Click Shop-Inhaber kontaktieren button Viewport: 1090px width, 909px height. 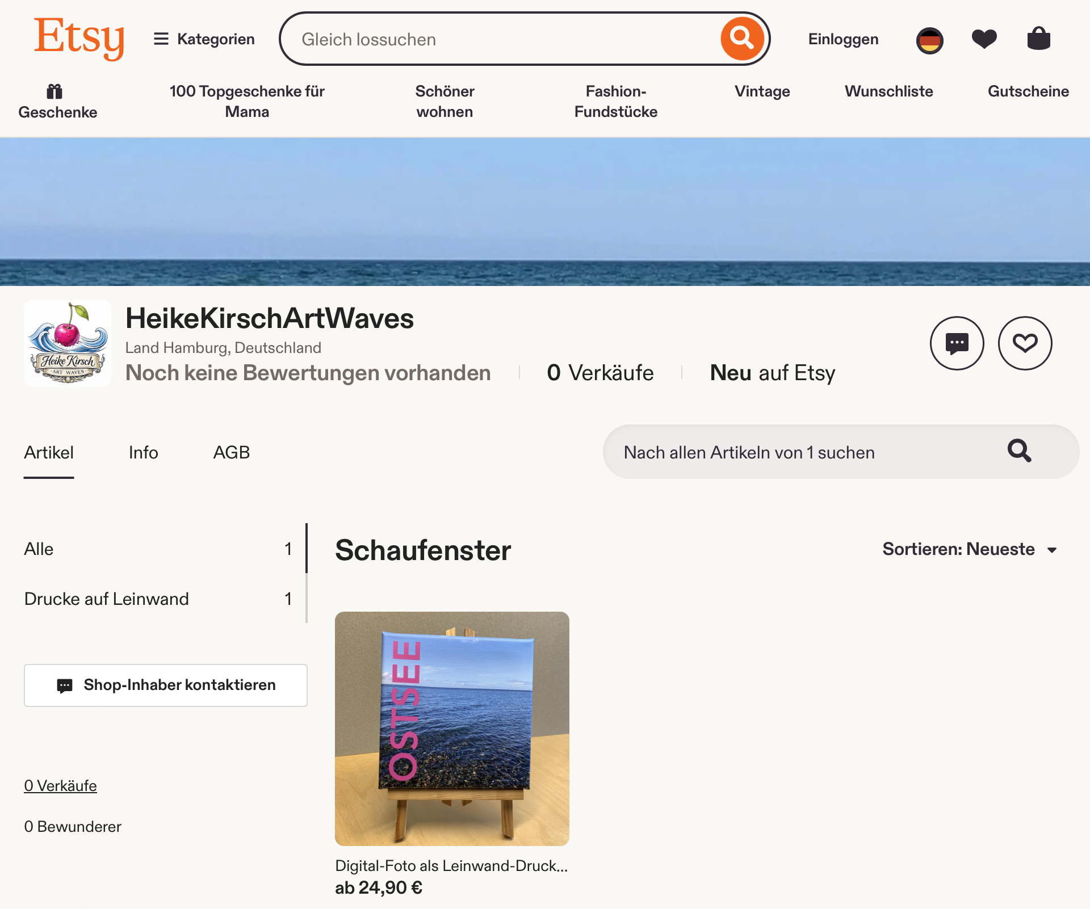pos(166,685)
